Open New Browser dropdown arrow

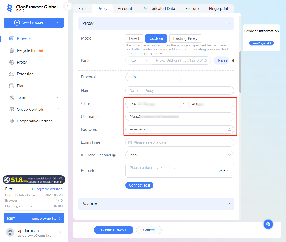[x=58, y=23]
